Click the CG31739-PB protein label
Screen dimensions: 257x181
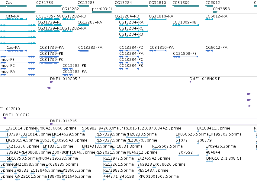tap(51, 54)
